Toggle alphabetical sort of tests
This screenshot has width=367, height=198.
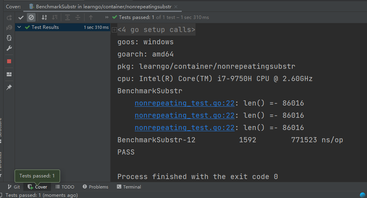[x=44, y=17]
